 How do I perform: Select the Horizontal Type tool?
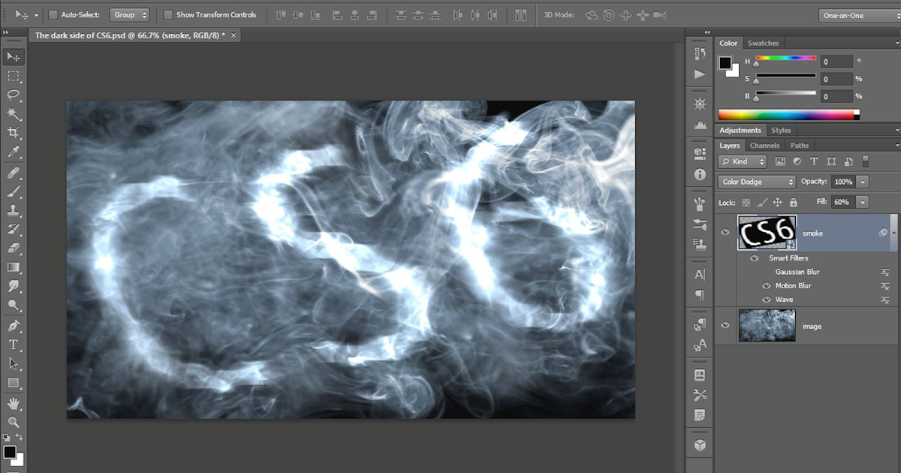(x=14, y=345)
